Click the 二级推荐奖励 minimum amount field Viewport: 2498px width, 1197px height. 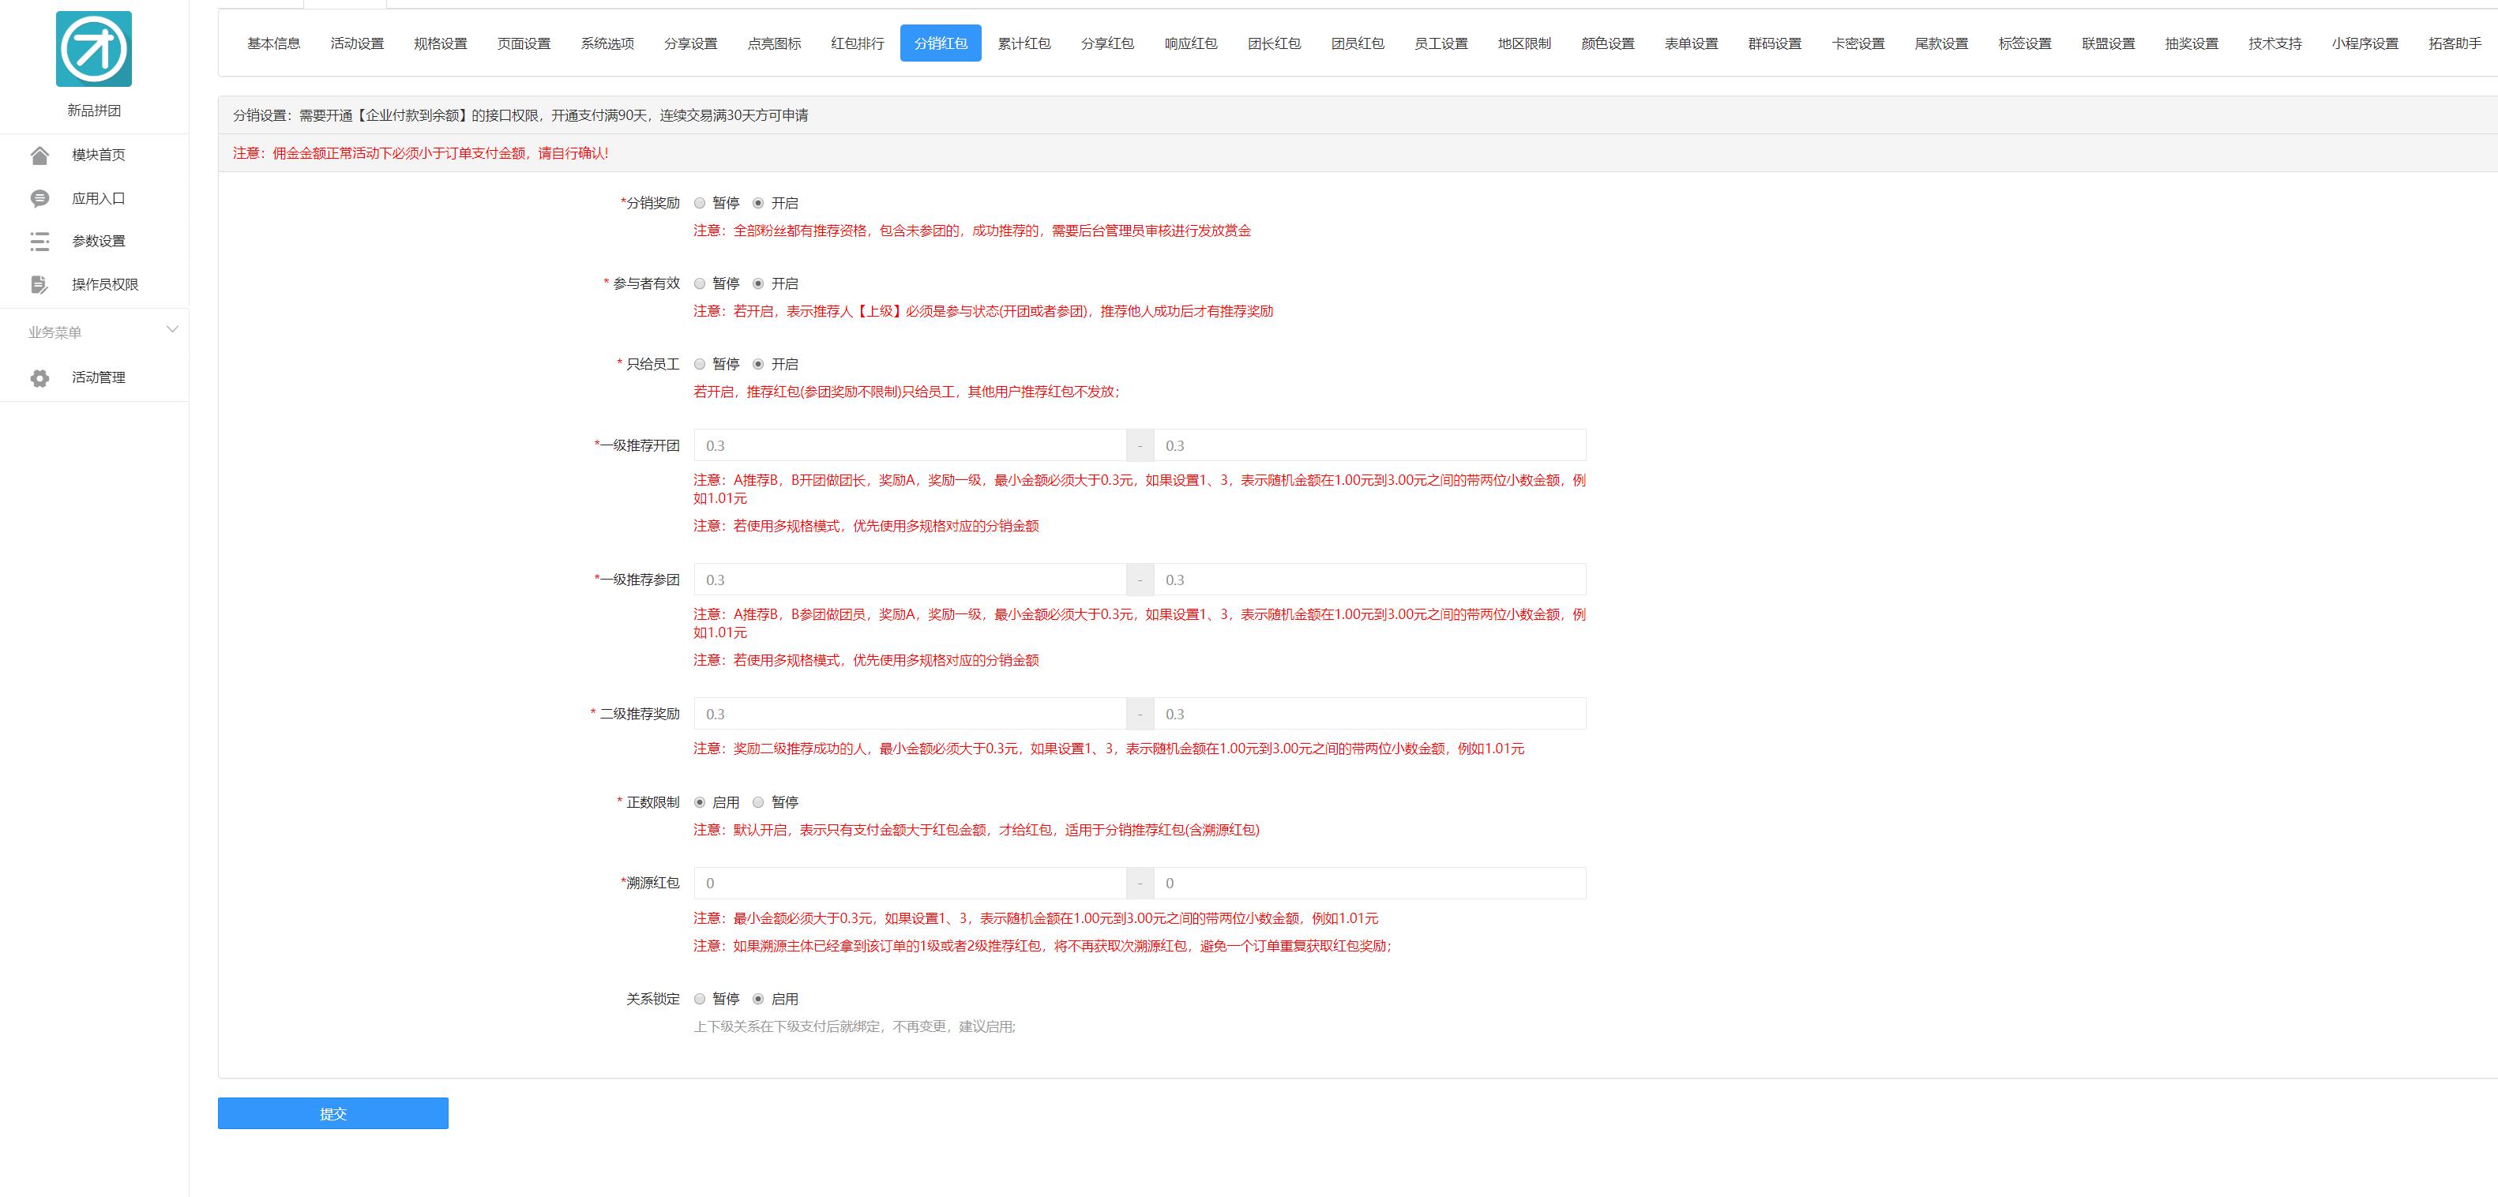(910, 715)
